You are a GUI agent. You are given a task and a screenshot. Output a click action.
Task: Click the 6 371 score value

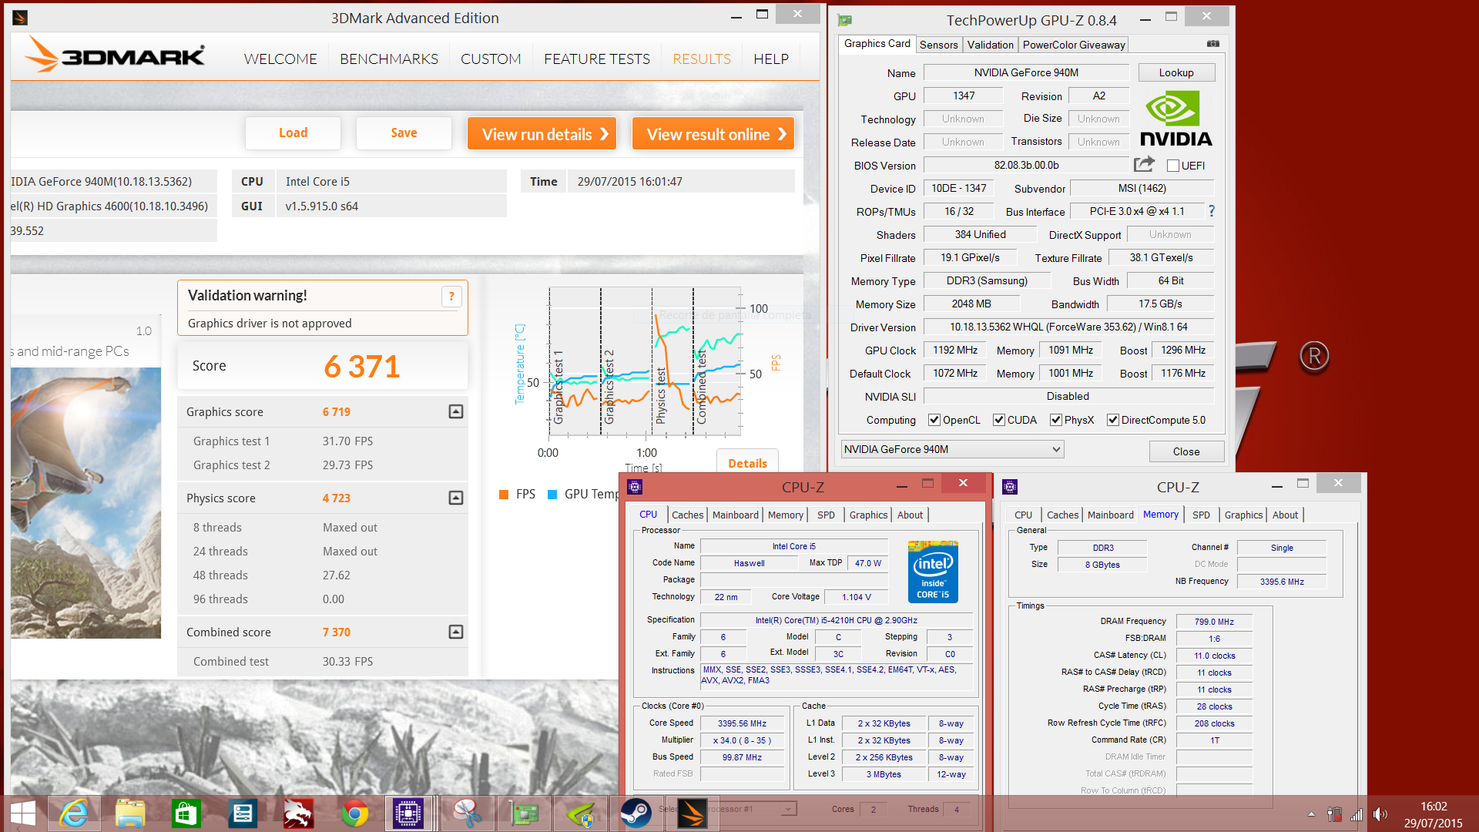362,367
